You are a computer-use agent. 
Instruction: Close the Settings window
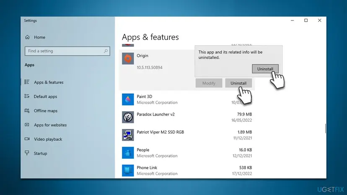click(320, 21)
